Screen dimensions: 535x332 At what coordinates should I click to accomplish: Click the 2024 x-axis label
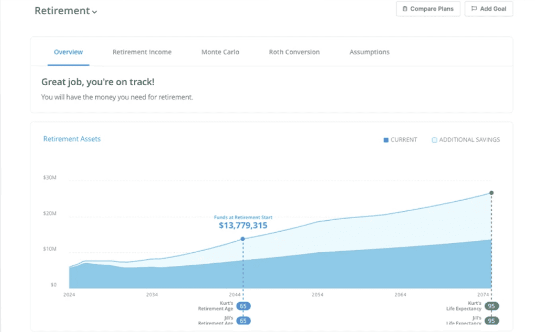click(69, 295)
